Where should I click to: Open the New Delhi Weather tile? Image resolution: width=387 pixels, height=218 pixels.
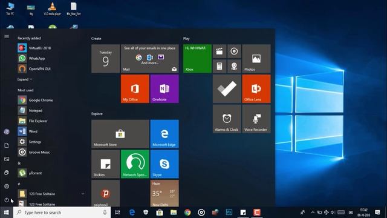(164, 193)
